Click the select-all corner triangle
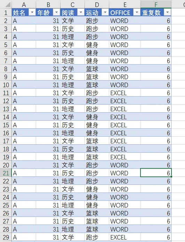Viewport: 185px width, 242px height. [x=8, y=5]
